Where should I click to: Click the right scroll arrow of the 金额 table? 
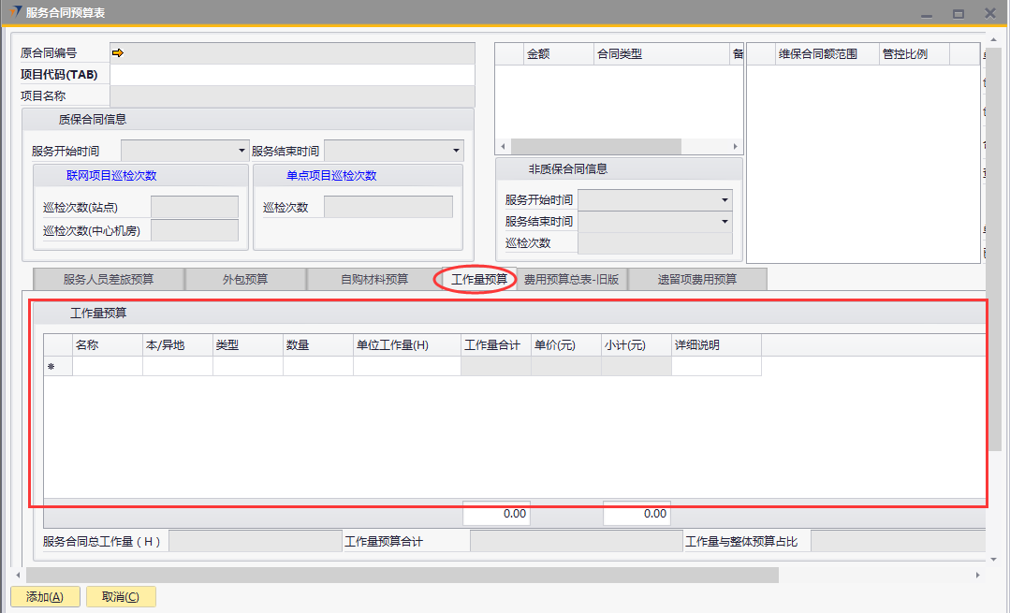pos(735,147)
